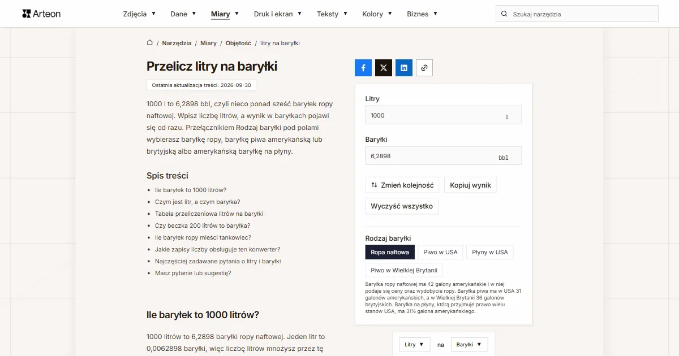Share page on X

coord(384,68)
